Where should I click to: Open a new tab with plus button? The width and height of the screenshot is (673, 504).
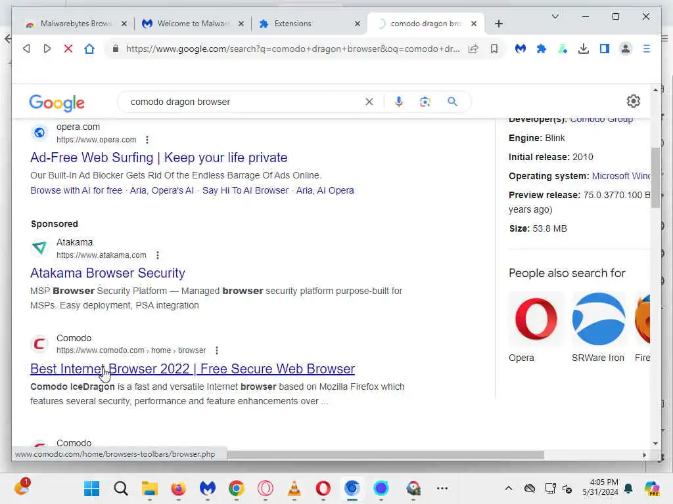point(499,24)
